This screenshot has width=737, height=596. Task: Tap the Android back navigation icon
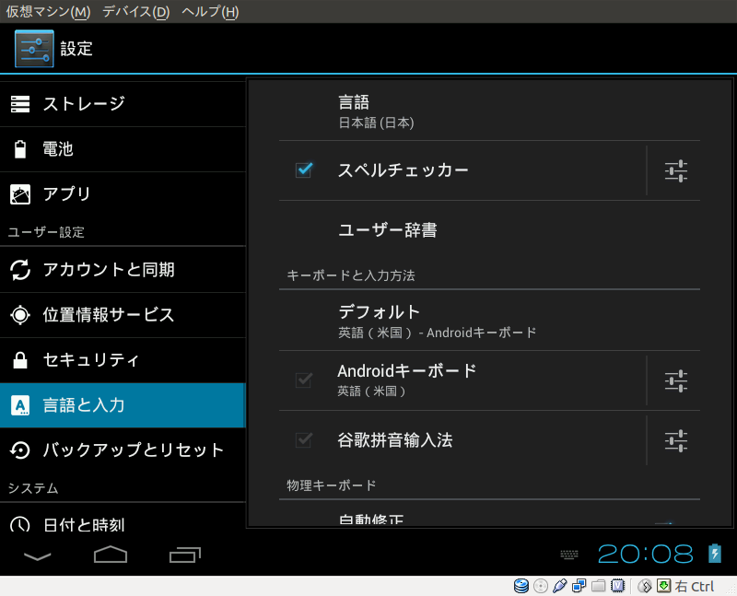38,555
